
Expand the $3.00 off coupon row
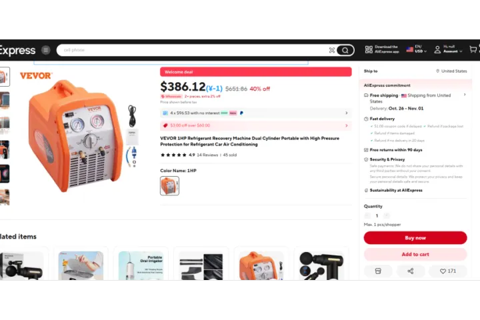(255, 125)
